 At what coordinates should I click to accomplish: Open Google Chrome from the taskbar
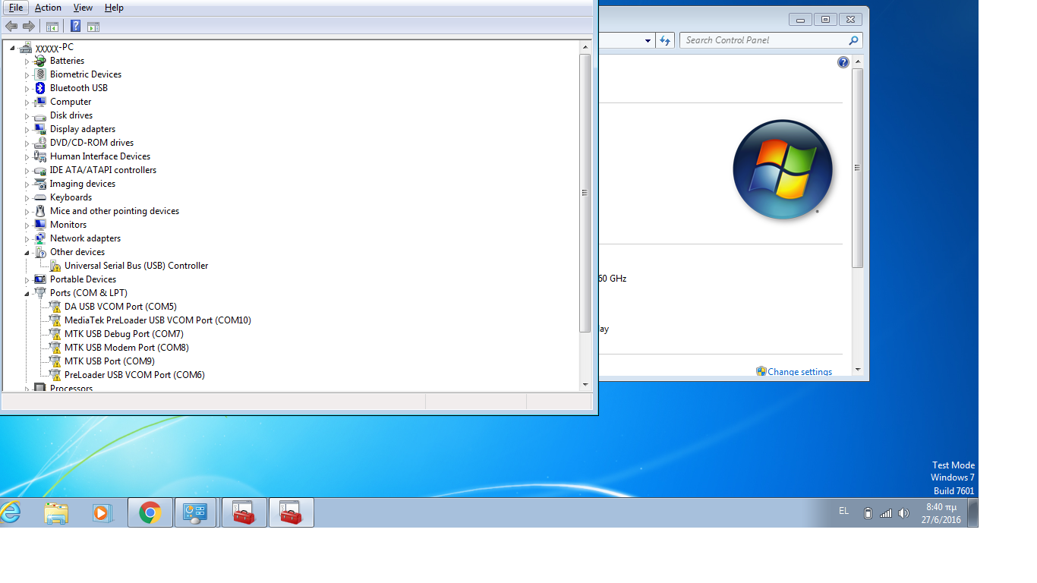point(150,512)
